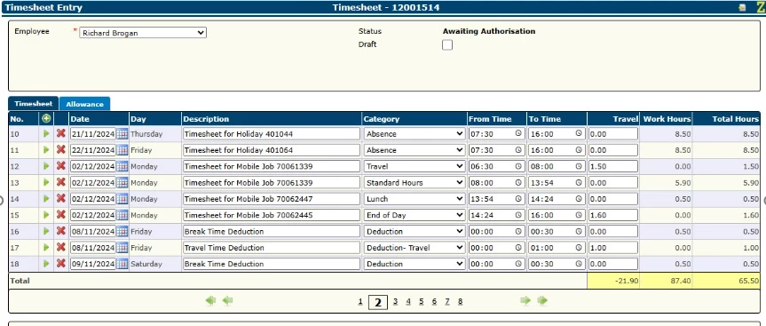Click the small document icon in the title bar
Image resolution: width=766 pixels, height=326 pixels.
click(x=742, y=8)
